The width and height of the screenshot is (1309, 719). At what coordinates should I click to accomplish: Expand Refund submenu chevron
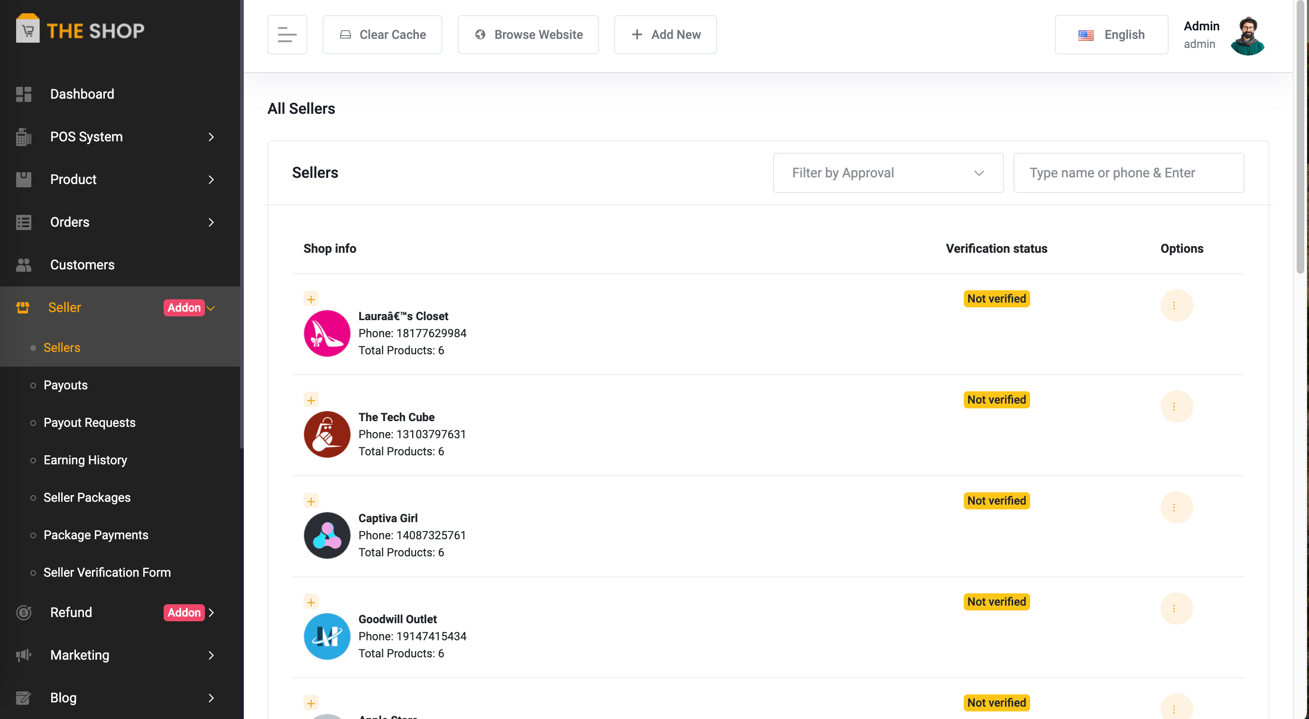211,612
